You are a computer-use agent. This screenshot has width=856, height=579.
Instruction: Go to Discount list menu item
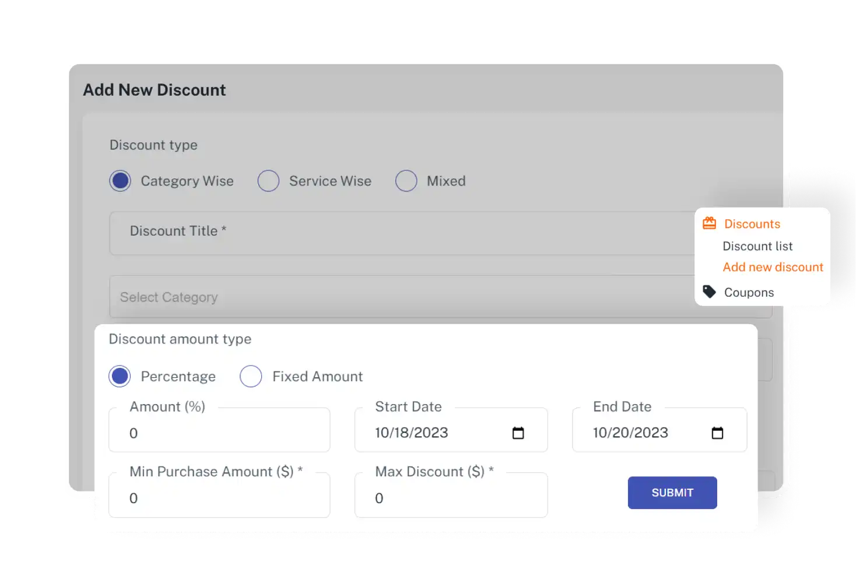point(757,246)
